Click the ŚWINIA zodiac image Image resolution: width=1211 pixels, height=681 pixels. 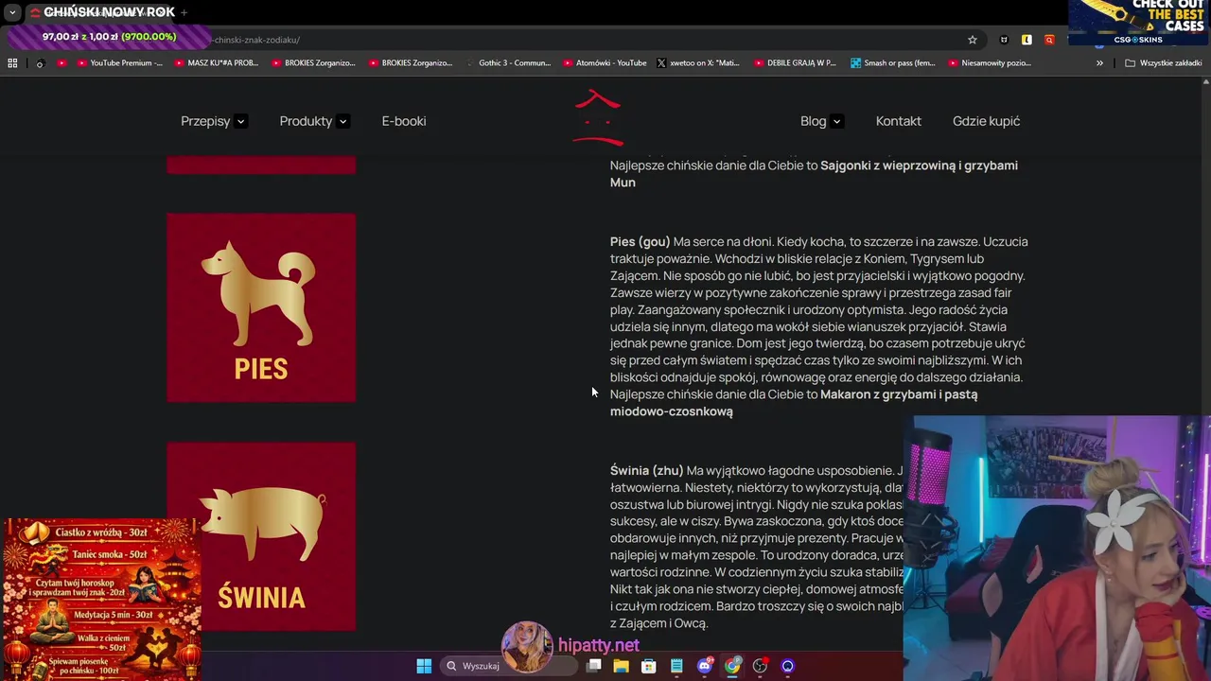point(261,536)
